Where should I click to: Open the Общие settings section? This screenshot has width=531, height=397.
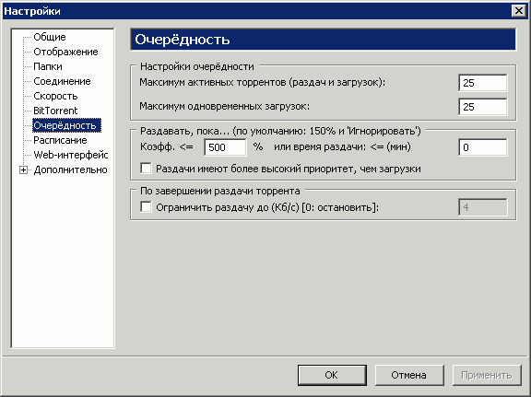pos(50,37)
